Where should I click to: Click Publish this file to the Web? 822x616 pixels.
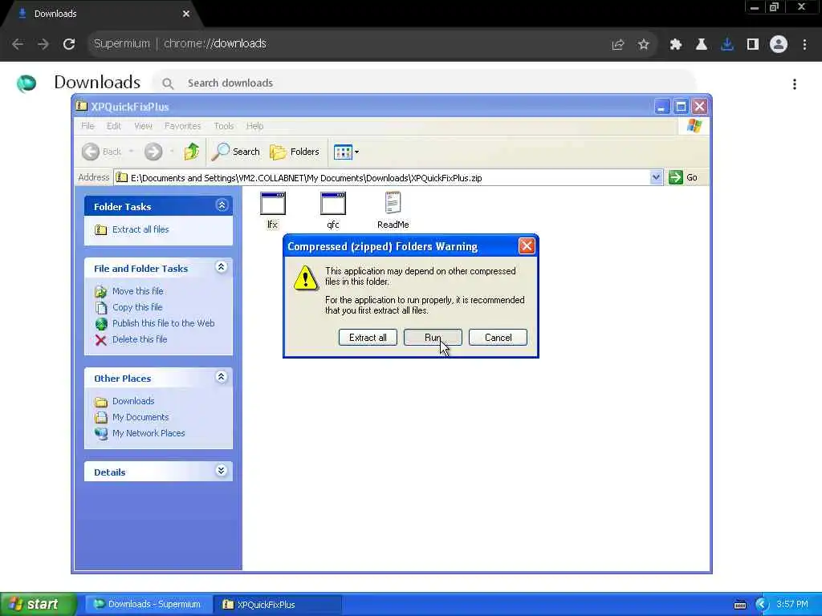(164, 323)
